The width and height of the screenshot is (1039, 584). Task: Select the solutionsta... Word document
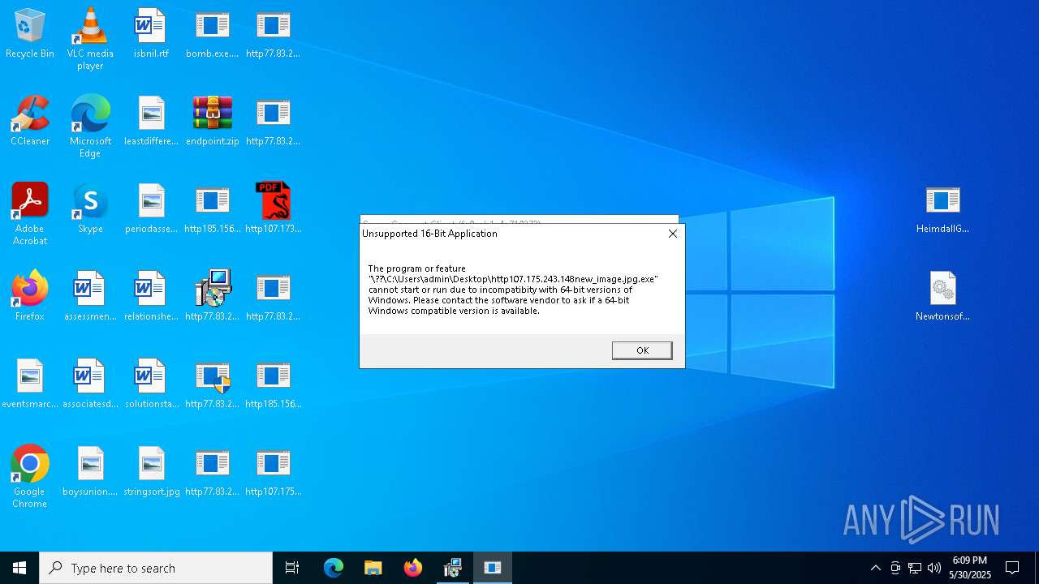pos(151,384)
